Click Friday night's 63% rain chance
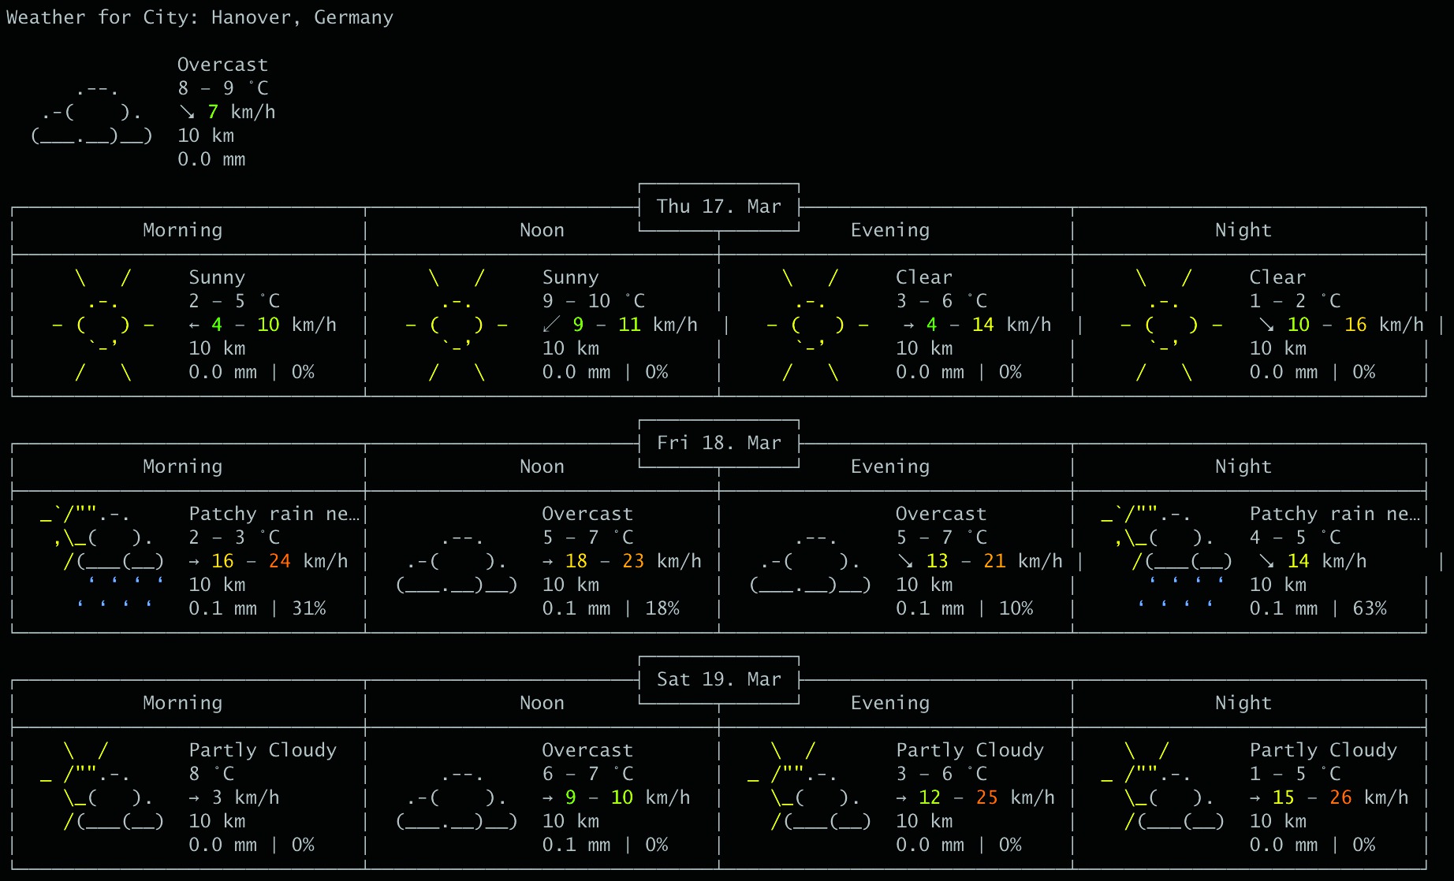The image size is (1454, 881). pos(1369,608)
